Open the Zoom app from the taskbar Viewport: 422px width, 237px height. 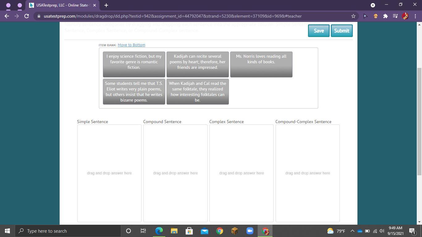[x=250, y=231]
